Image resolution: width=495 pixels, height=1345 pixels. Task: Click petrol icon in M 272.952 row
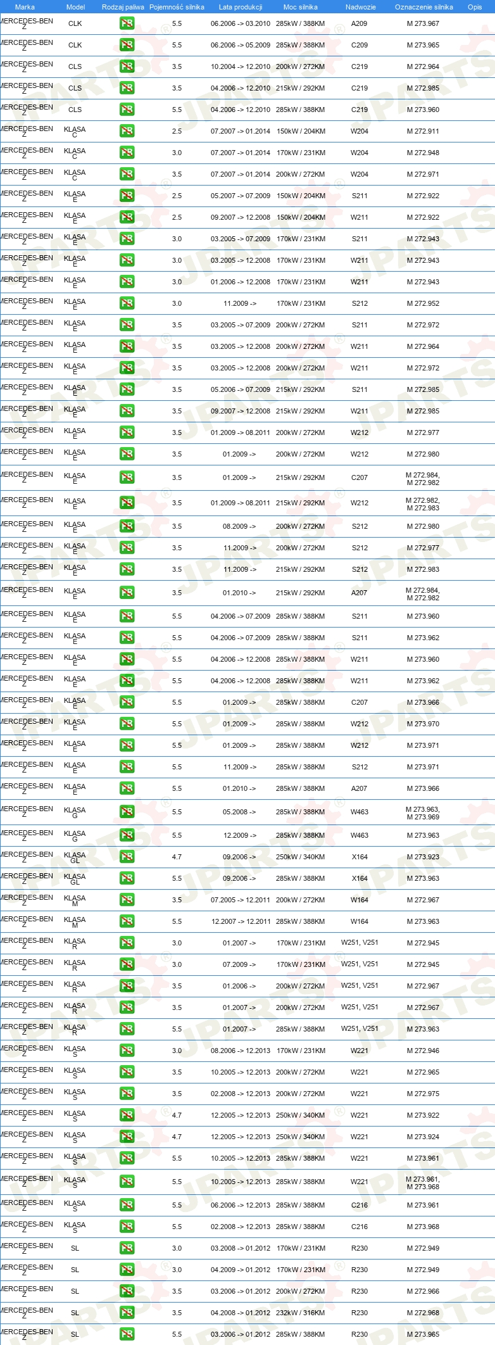click(127, 303)
